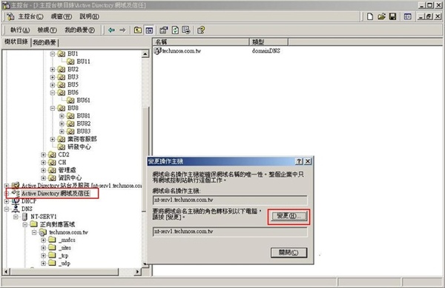Click the Help toolbar icon
The height and width of the screenshot is (288, 445).
tap(201, 30)
